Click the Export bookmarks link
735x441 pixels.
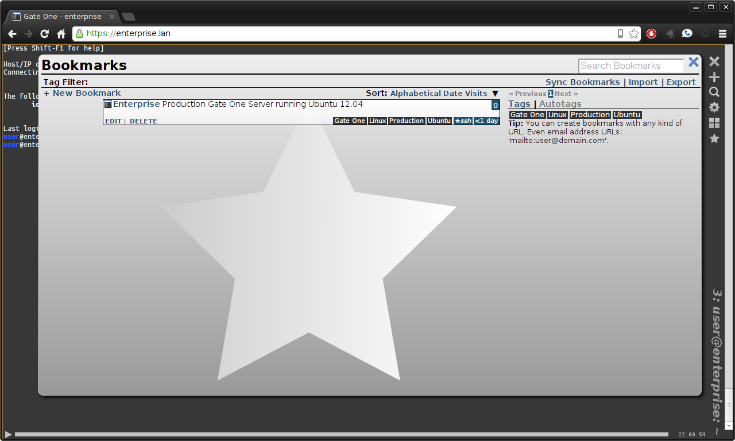click(x=680, y=82)
